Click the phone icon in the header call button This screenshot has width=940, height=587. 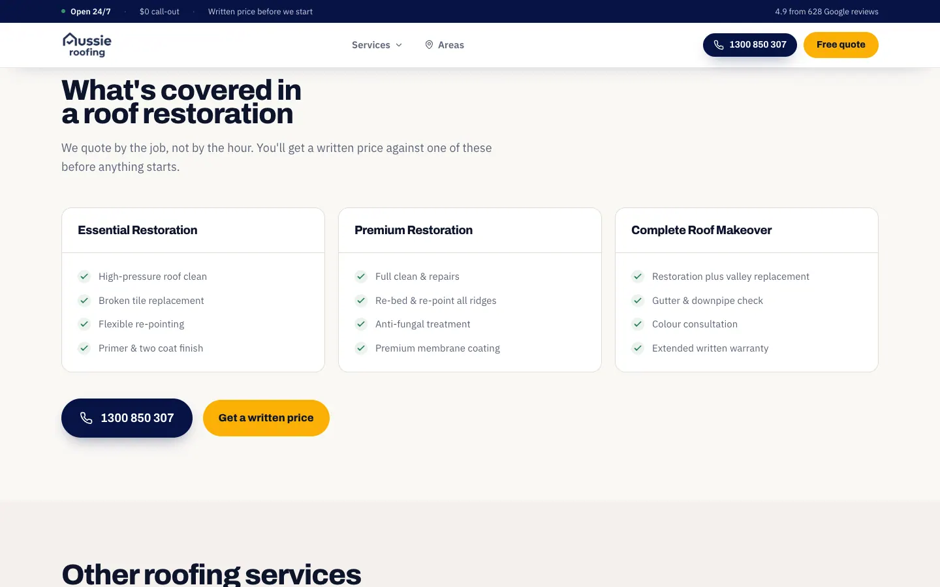(x=719, y=45)
